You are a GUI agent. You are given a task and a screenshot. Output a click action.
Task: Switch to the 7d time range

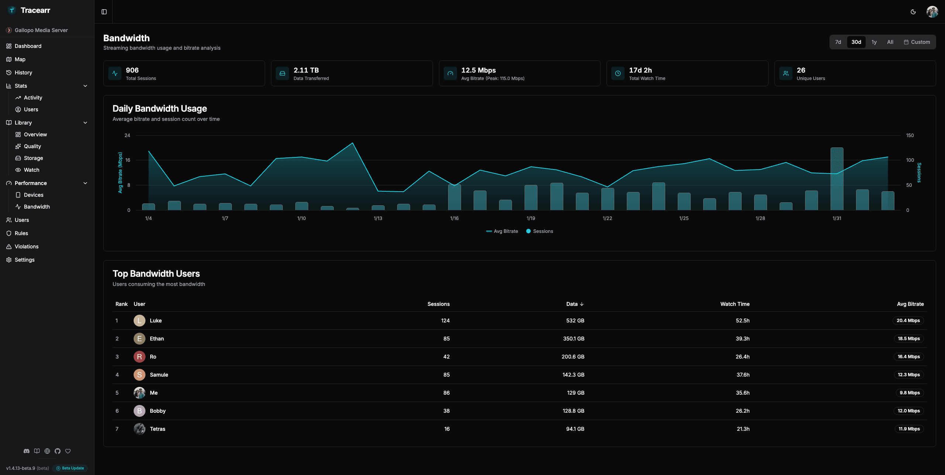(838, 42)
